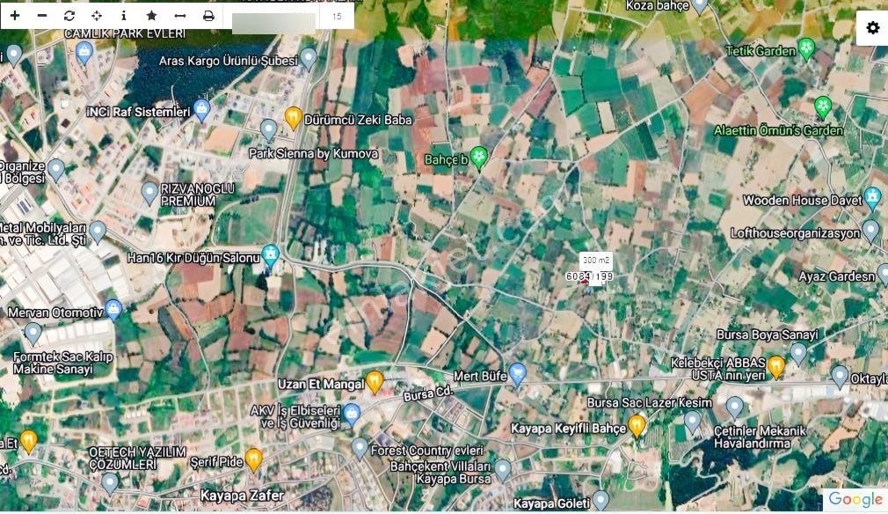Open the info tool icon

[x=123, y=16]
